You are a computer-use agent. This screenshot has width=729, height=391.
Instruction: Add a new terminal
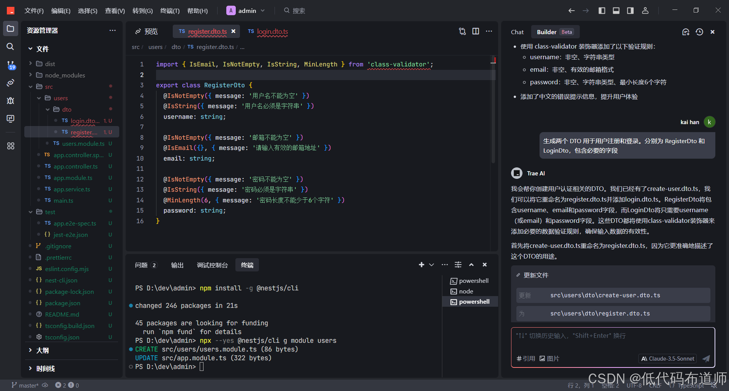(421, 265)
